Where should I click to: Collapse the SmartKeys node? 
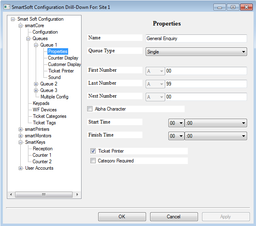tap(20, 143)
